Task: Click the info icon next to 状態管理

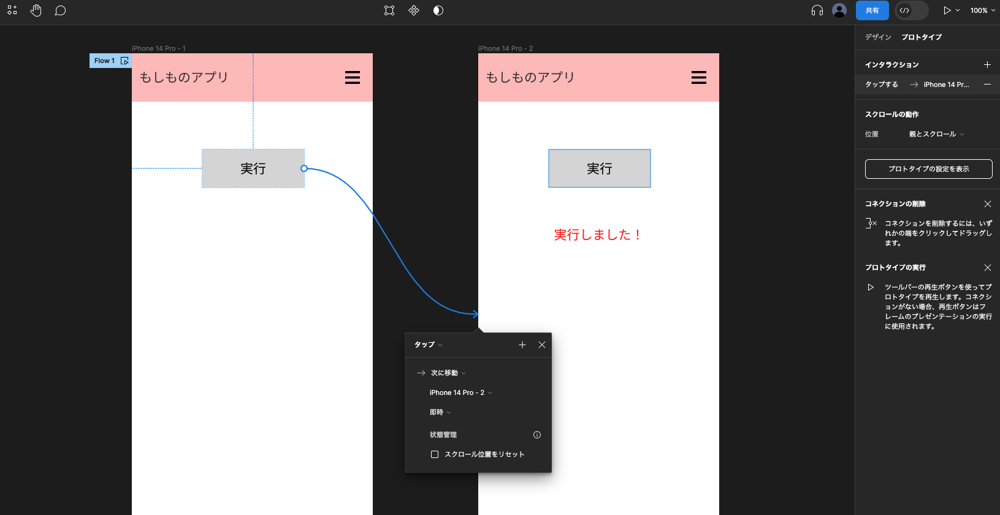Action: click(x=537, y=435)
